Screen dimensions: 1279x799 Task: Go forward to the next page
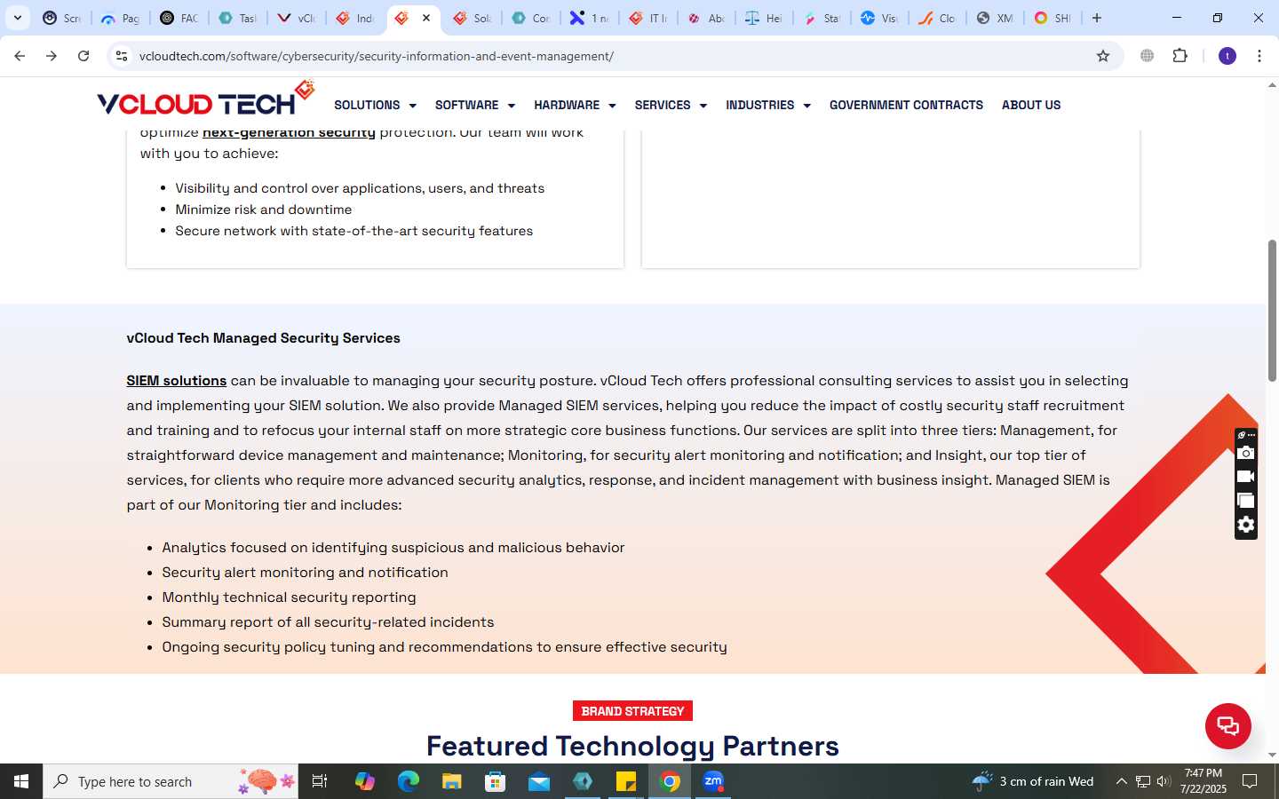pos(52,56)
